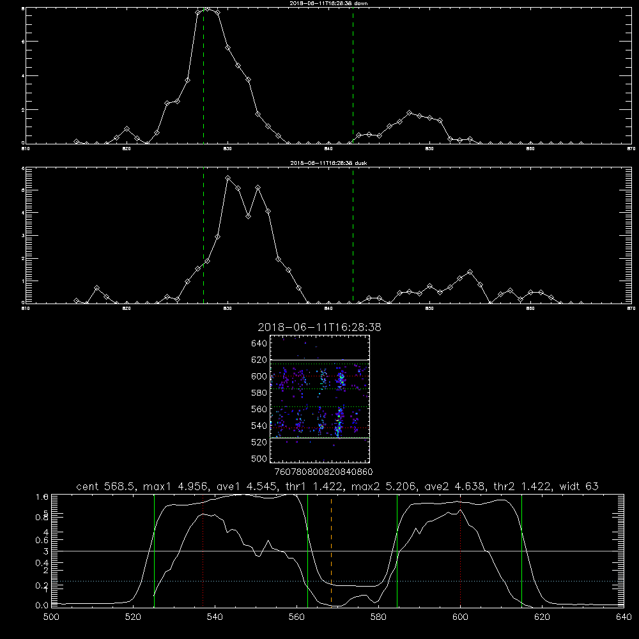Click the 580 label on bottom plot x-axis
639x639 pixels.
click(378, 617)
